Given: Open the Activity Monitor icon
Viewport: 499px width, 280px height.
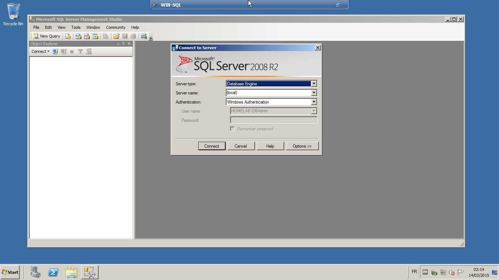Looking at the screenshot, I should pyautogui.click(x=144, y=36).
